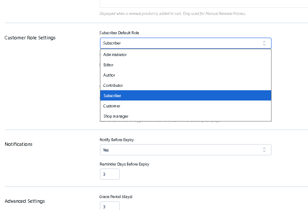This screenshot has height=210, width=308.
Task: Click the Reminder Days Before Expiry label
Action: (x=124, y=164)
